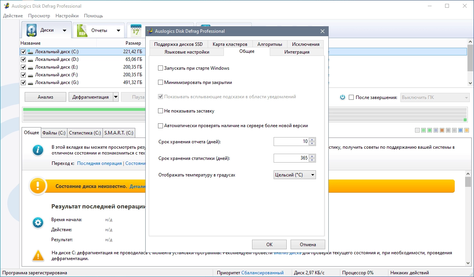Click the Дефрагментация button
The height and width of the screenshot is (277, 474).
point(91,97)
